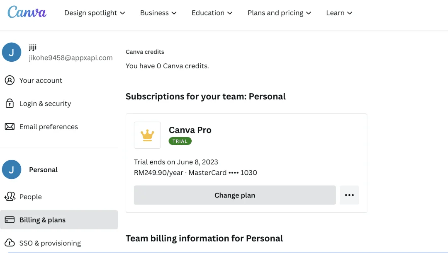Click 'Trial ends on June 8, 2023'
Image resolution: width=448 pixels, height=253 pixels.
(x=176, y=162)
